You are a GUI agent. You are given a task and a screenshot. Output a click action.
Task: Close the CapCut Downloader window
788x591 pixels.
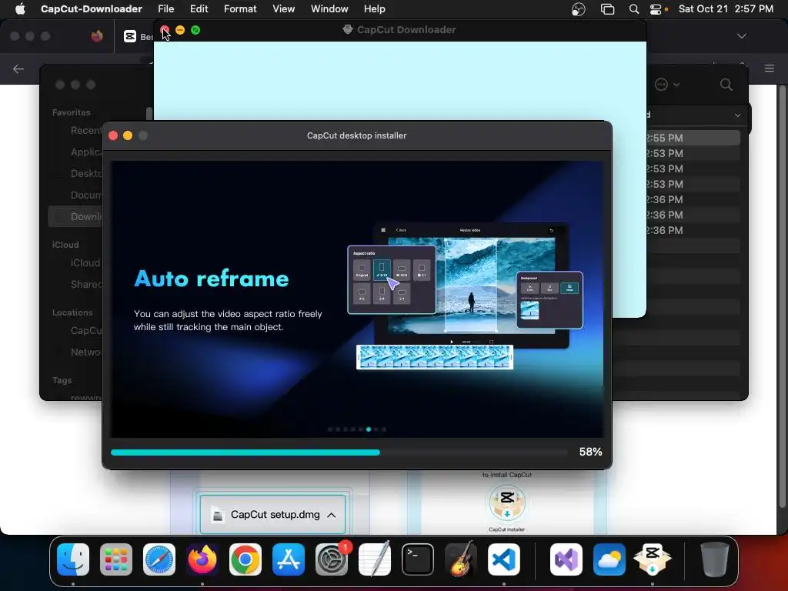(165, 30)
